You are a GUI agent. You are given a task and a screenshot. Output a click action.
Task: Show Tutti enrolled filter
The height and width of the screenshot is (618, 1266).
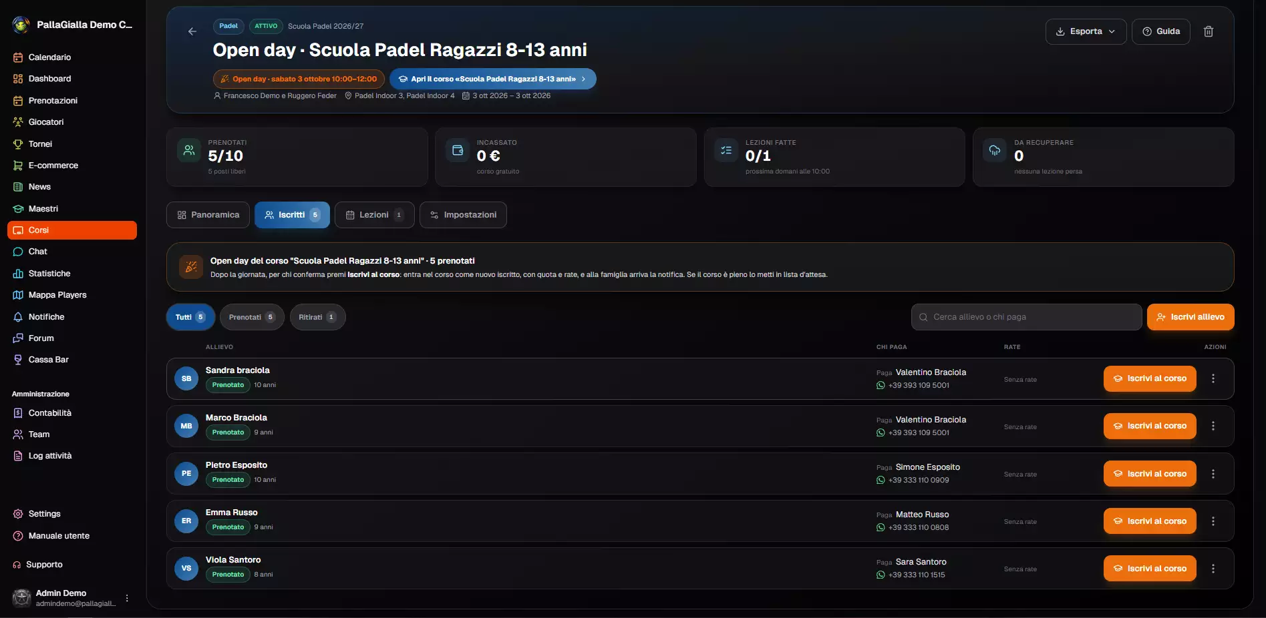[x=190, y=317]
